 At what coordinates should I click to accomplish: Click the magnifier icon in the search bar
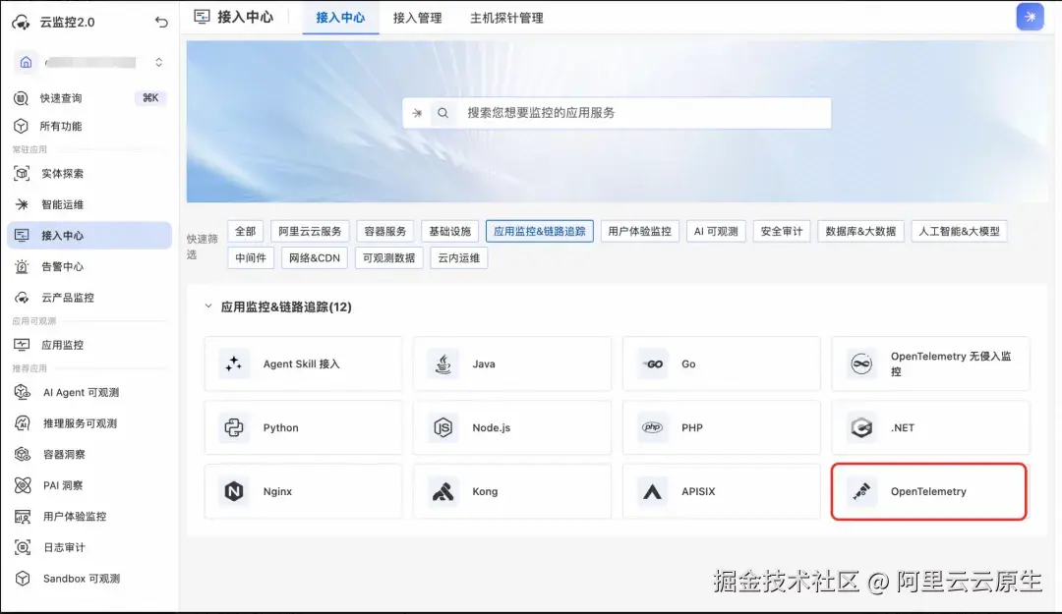442,113
